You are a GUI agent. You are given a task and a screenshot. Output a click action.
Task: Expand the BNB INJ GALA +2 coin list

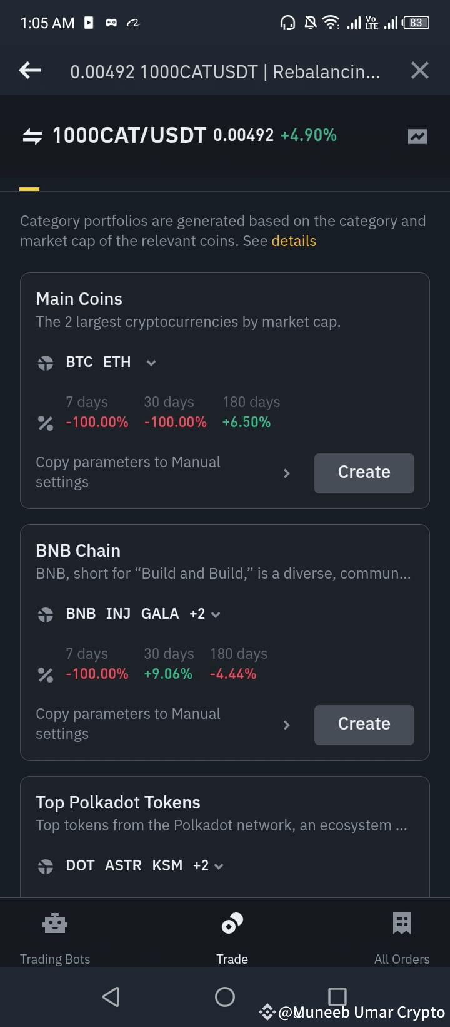click(x=216, y=615)
